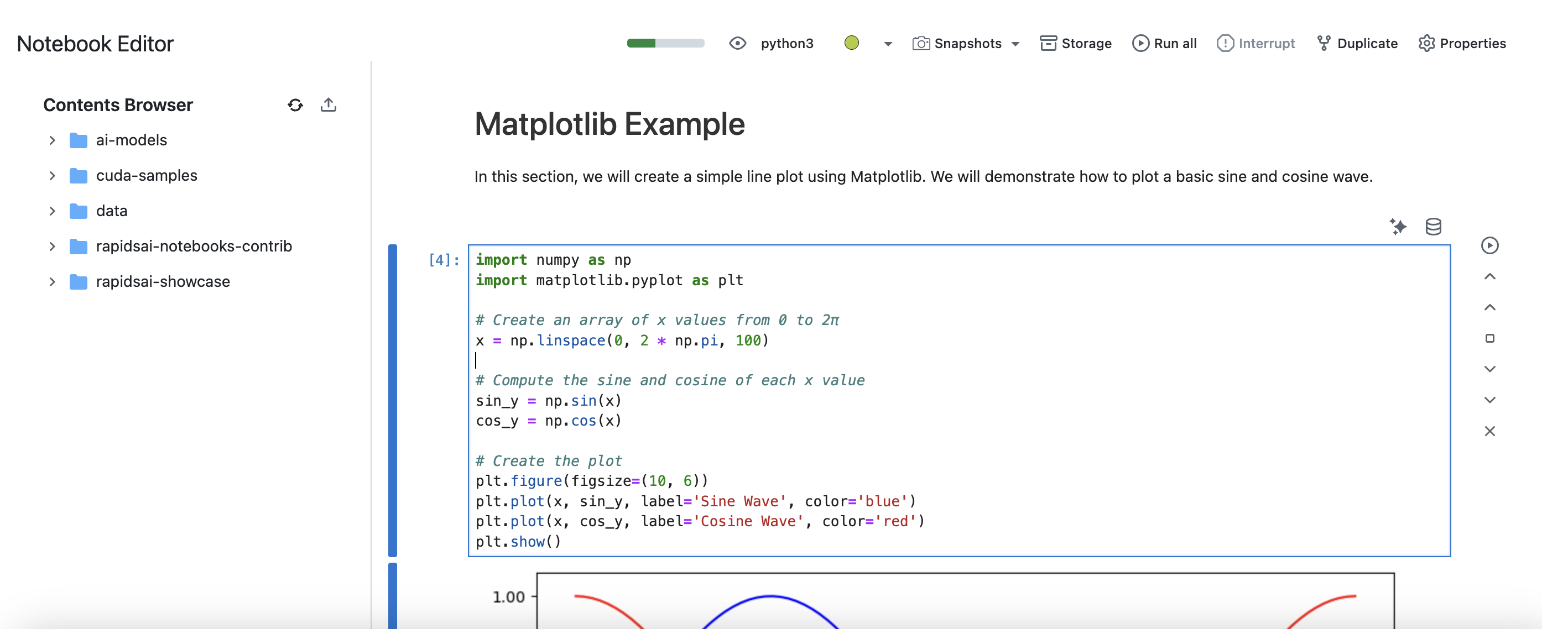Open notebook Properties
The image size is (1542, 629).
[x=1462, y=43]
